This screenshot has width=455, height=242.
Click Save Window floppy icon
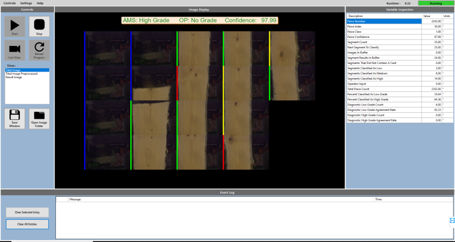(x=14, y=119)
